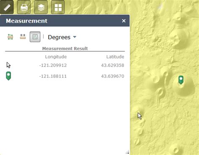Select the latitude value 43.629358
Viewport: 199px width, 155px height.
click(113, 65)
